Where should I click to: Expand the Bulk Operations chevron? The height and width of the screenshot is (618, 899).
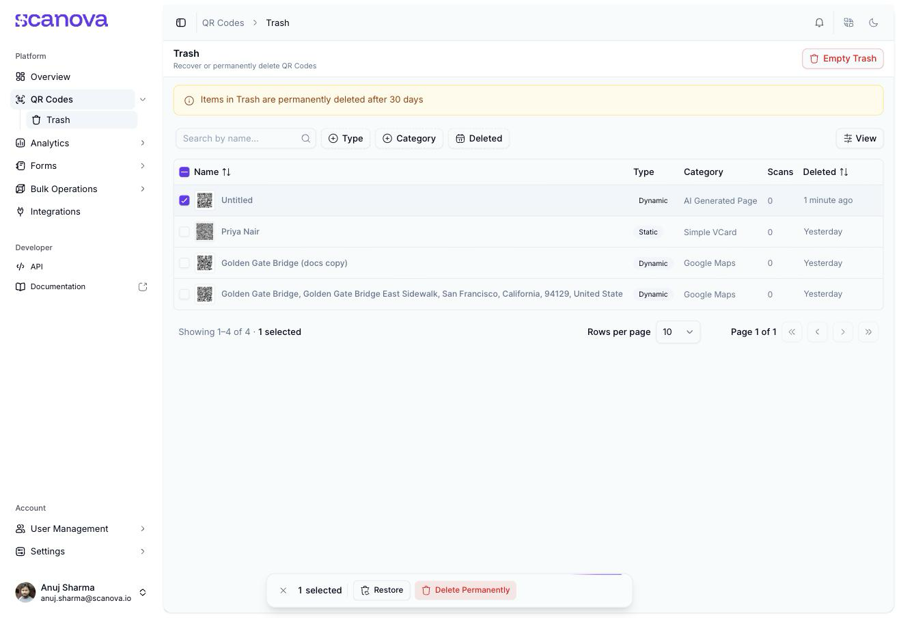[143, 189]
